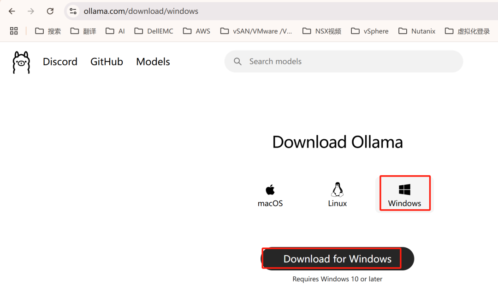
Task: Click the magnifier icon in search box
Action: coord(237,62)
